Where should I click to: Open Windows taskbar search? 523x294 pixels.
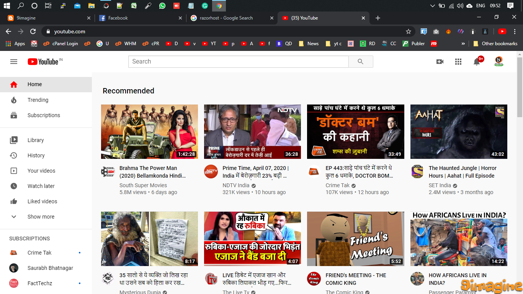[21, 6]
